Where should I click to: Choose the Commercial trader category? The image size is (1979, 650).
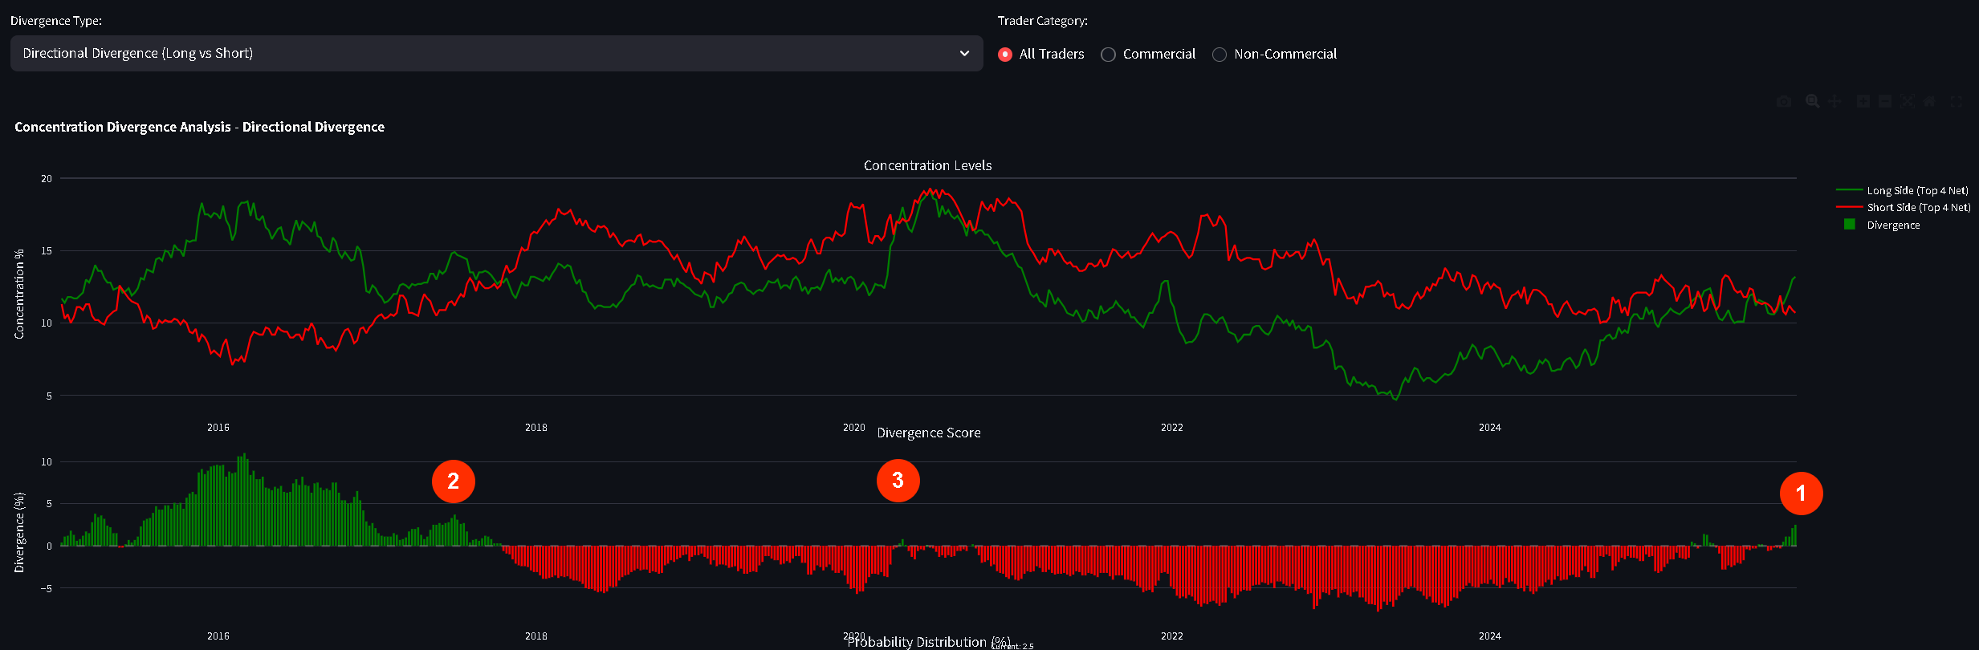point(1148,54)
